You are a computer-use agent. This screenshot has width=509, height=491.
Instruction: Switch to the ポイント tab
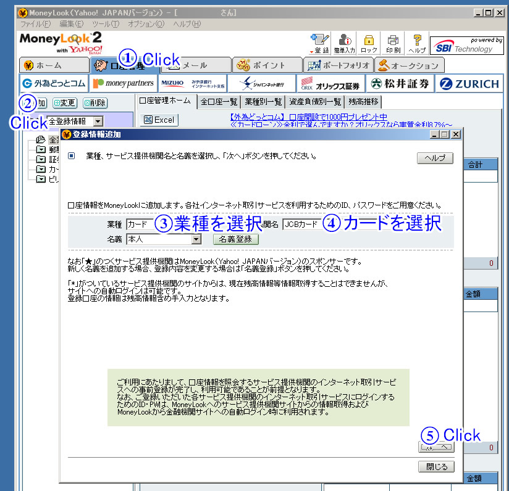(x=267, y=65)
